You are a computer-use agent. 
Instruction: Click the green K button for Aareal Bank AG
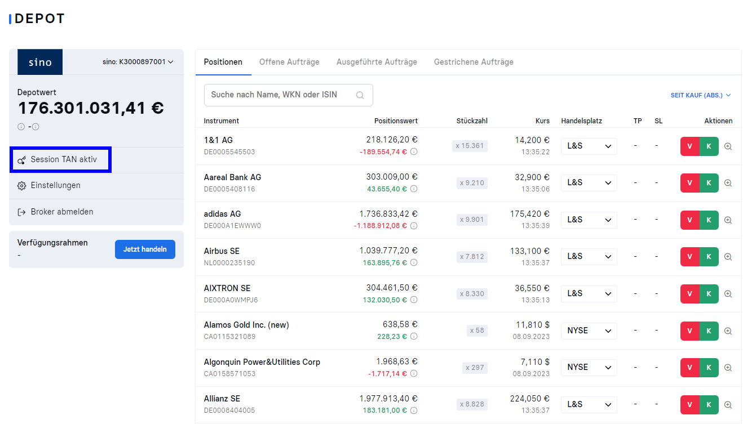point(709,183)
